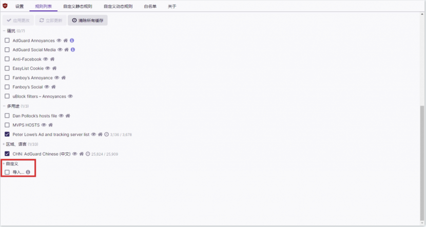Screen dimensions: 426x227
Task: Open AdGuard Social Media info icon
Action: [x=73, y=50]
